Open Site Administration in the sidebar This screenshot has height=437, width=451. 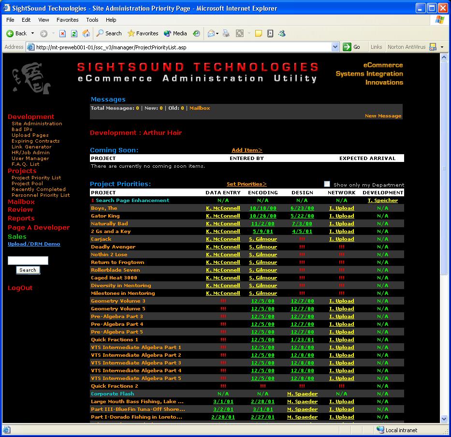37,124
